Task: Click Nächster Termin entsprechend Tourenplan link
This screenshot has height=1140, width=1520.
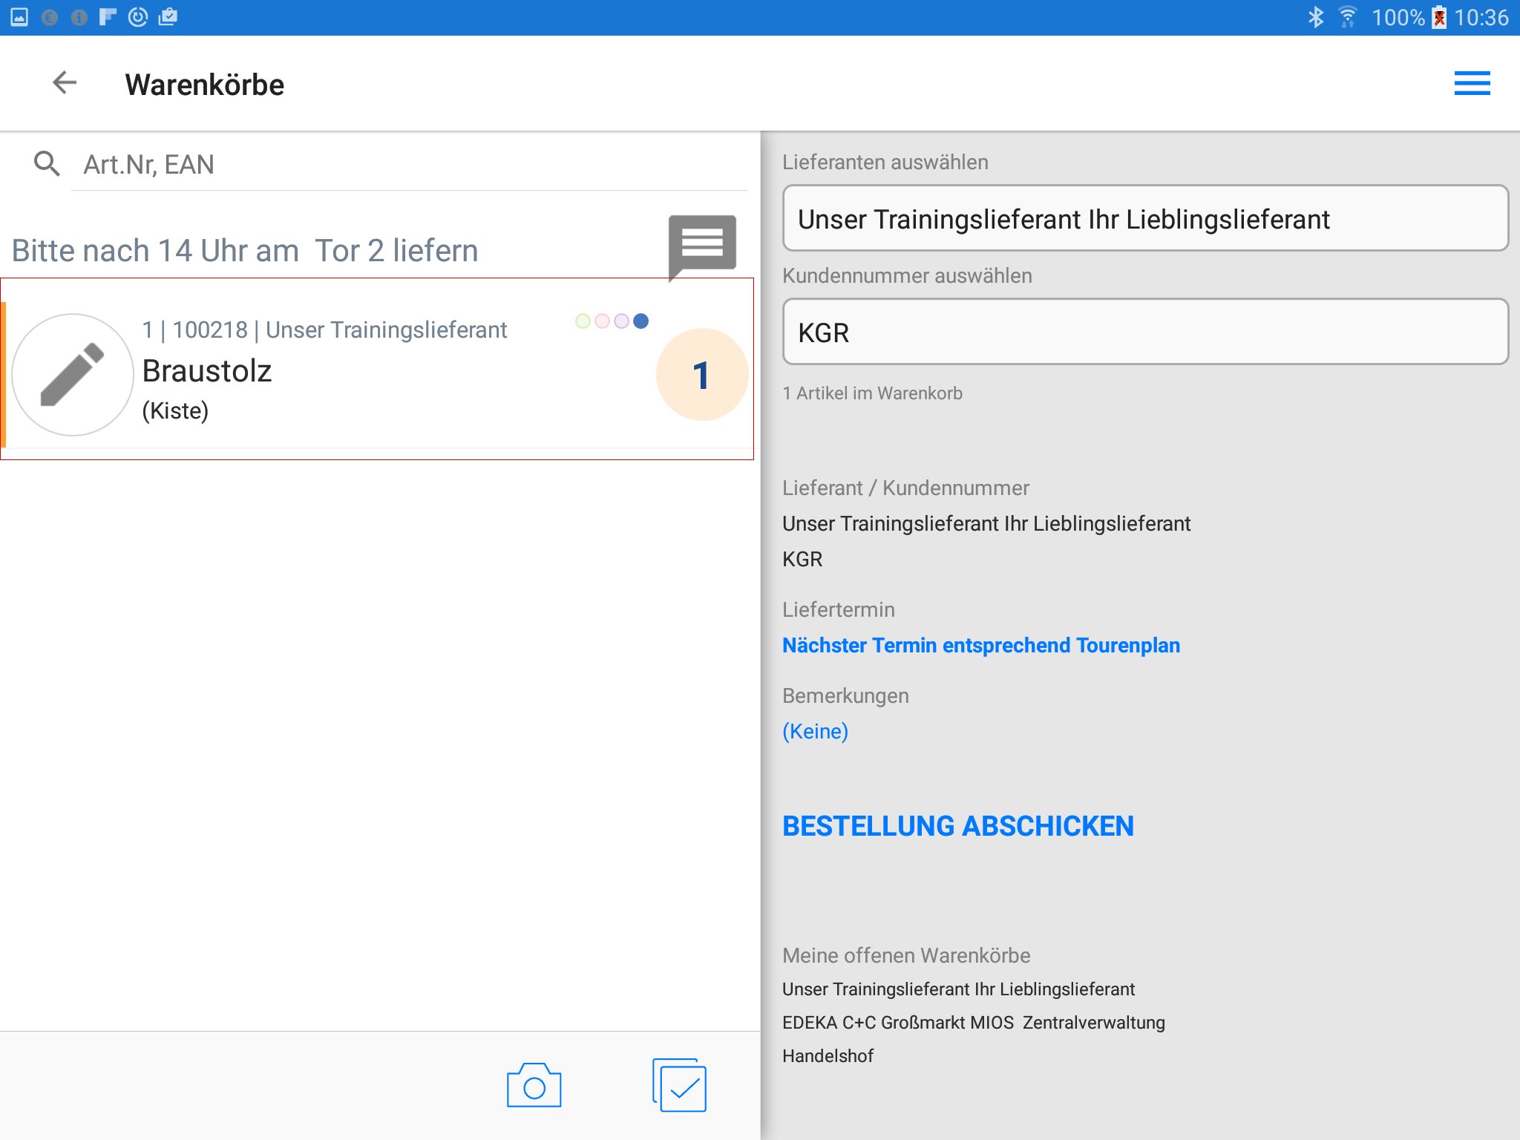Action: [980, 645]
